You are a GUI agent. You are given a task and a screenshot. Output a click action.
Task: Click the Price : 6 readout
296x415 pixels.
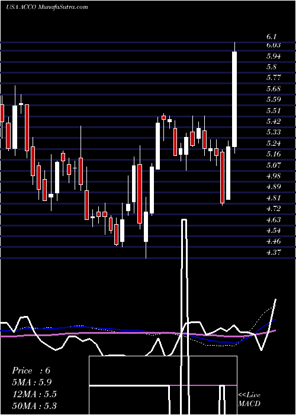tap(31, 371)
